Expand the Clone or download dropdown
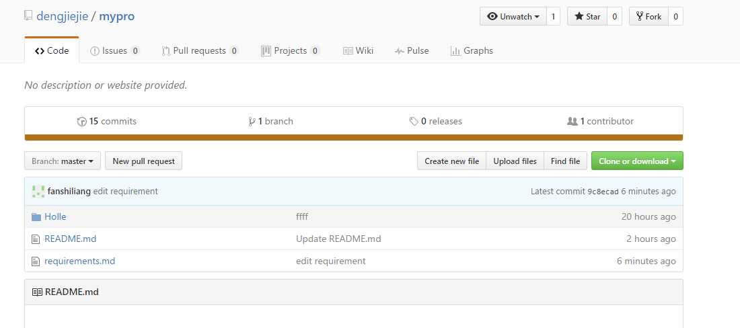The height and width of the screenshot is (328, 740). click(x=637, y=161)
